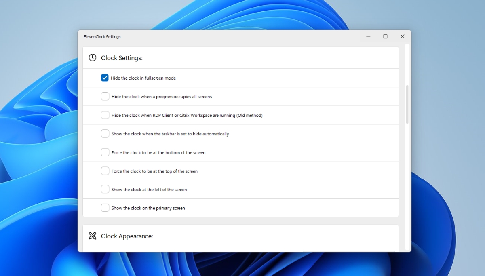Enable Hide clock when program occupies all screens

pos(105,96)
